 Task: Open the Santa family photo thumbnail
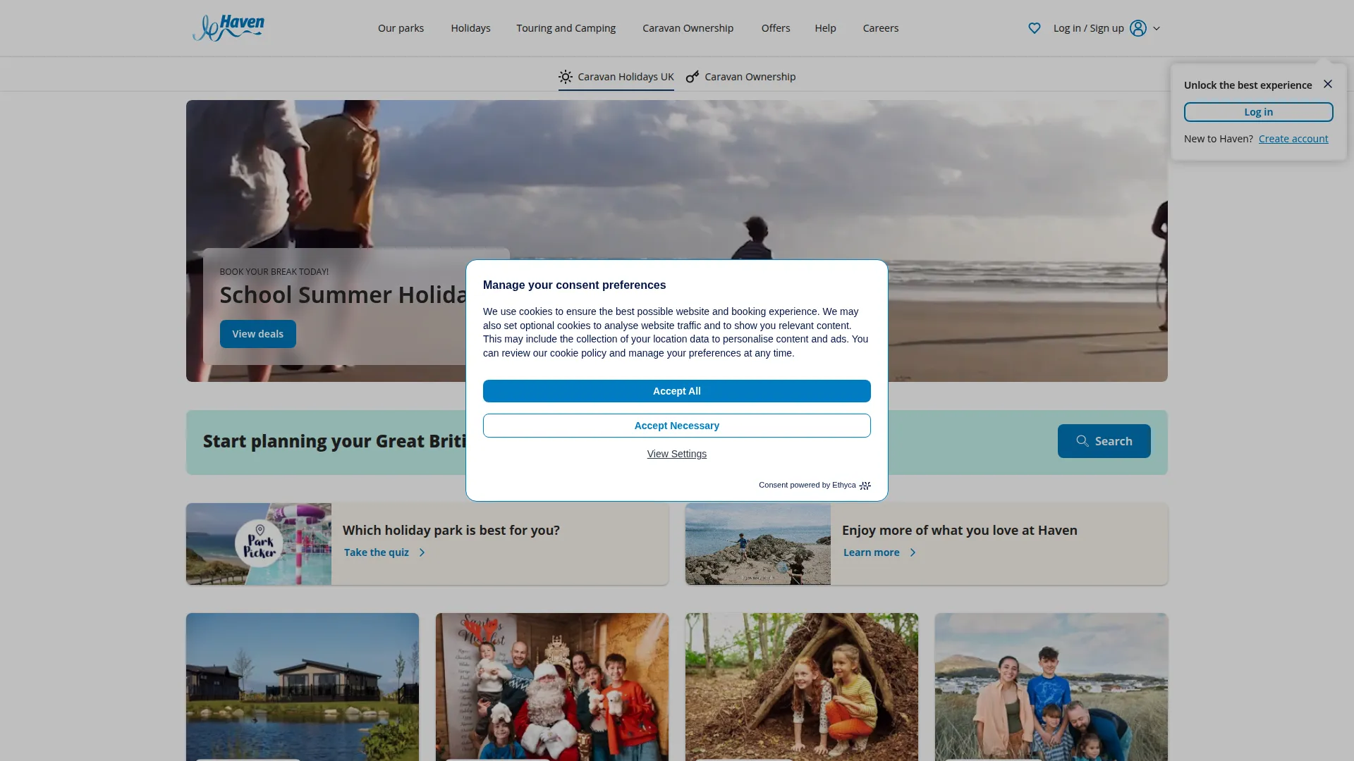coord(551,687)
